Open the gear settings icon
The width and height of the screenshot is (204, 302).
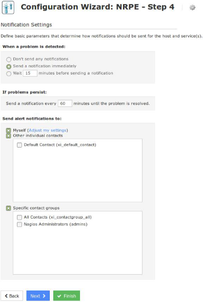tap(192, 8)
